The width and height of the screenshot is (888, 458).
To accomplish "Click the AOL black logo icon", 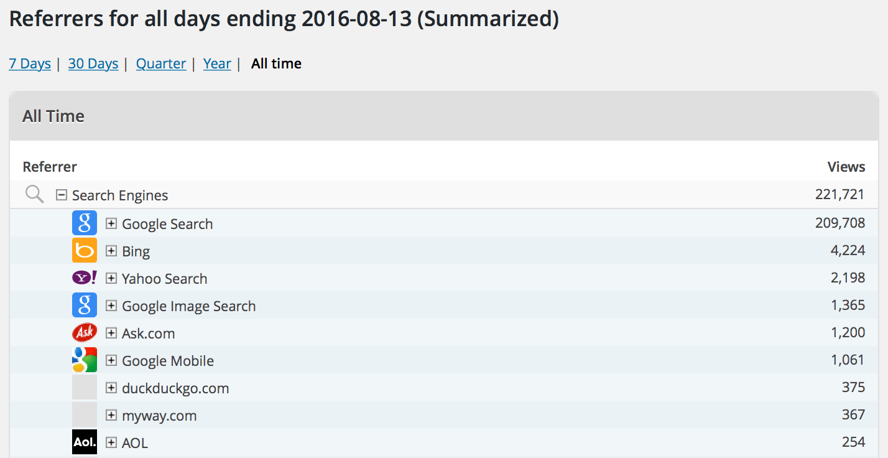I will (85, 442).
